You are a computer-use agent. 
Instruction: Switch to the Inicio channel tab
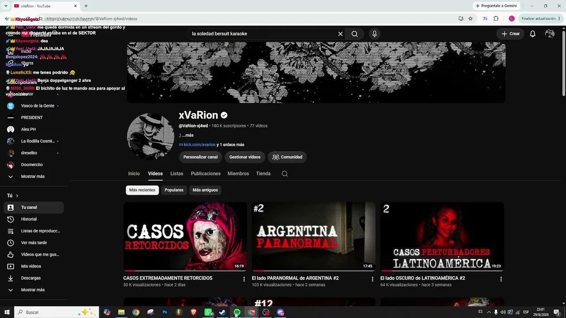point(134,174)
